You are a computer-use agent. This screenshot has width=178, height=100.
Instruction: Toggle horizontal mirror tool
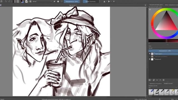[x=104, y=1]
